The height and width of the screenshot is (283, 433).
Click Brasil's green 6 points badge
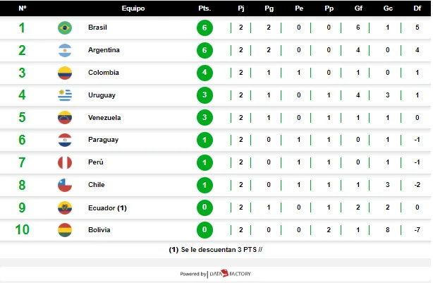(x=205, y=28)
